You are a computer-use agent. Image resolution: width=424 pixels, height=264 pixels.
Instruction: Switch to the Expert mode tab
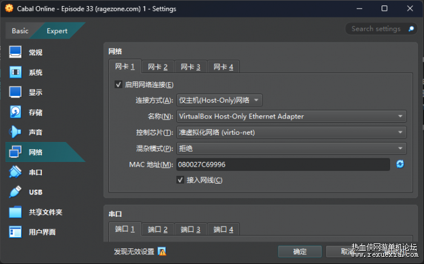coord(57,31)
